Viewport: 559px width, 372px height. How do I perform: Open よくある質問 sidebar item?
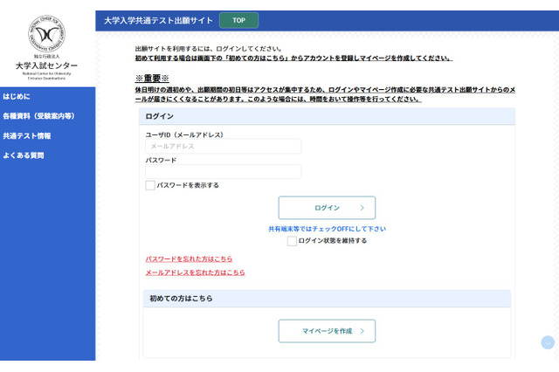pos(24,155)
